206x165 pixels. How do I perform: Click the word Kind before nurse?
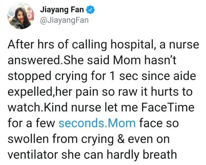pos(56,107)
